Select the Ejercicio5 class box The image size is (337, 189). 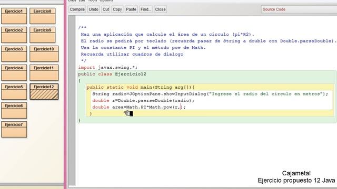(14, 91)
